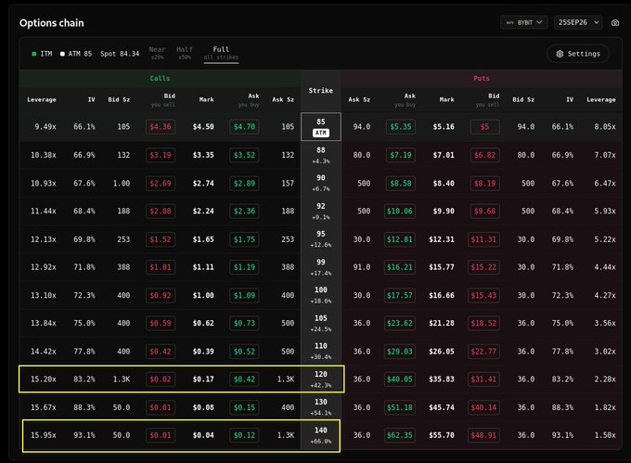Open the BYBIT exchange dropdown
This screenshot has width=631, height=463.
524,22
